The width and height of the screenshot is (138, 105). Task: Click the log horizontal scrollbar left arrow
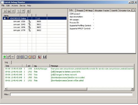point(6,89)
